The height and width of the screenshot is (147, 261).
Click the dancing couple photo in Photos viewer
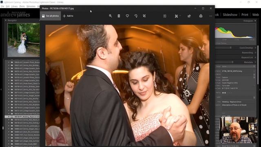click(x=127, y=85)
